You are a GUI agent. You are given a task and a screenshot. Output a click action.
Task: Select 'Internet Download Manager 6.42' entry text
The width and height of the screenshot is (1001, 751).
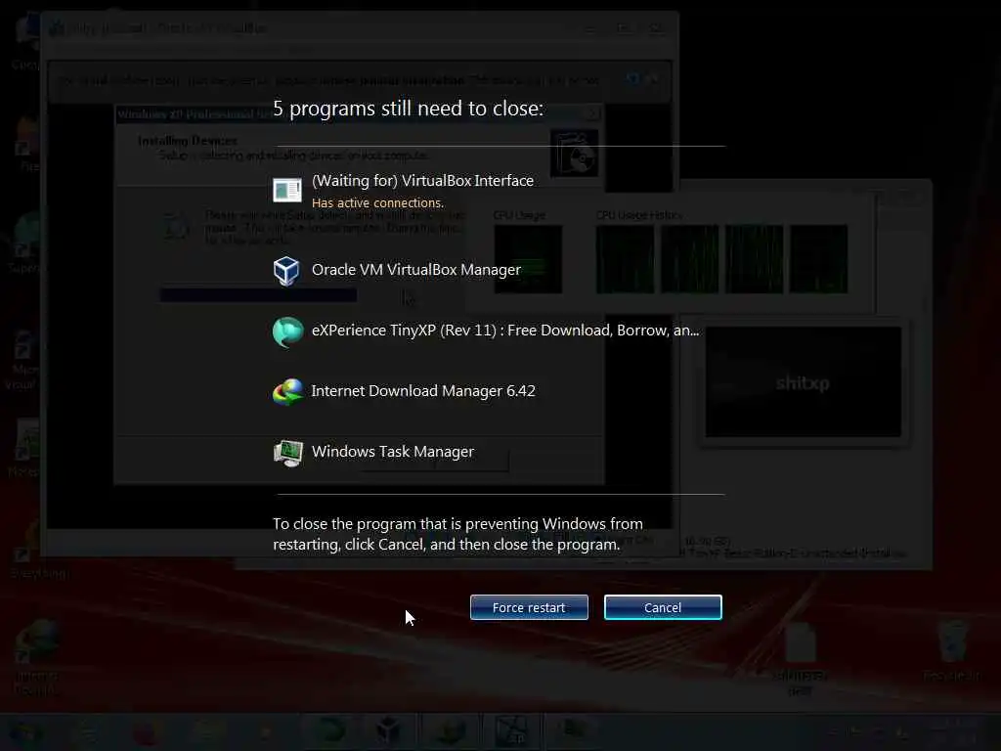(x=423, y=391)
